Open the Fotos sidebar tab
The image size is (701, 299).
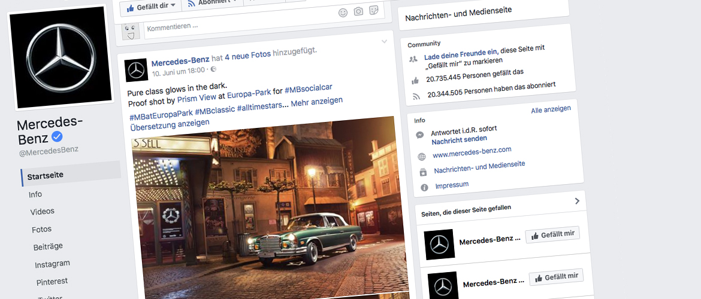(41, 229)
